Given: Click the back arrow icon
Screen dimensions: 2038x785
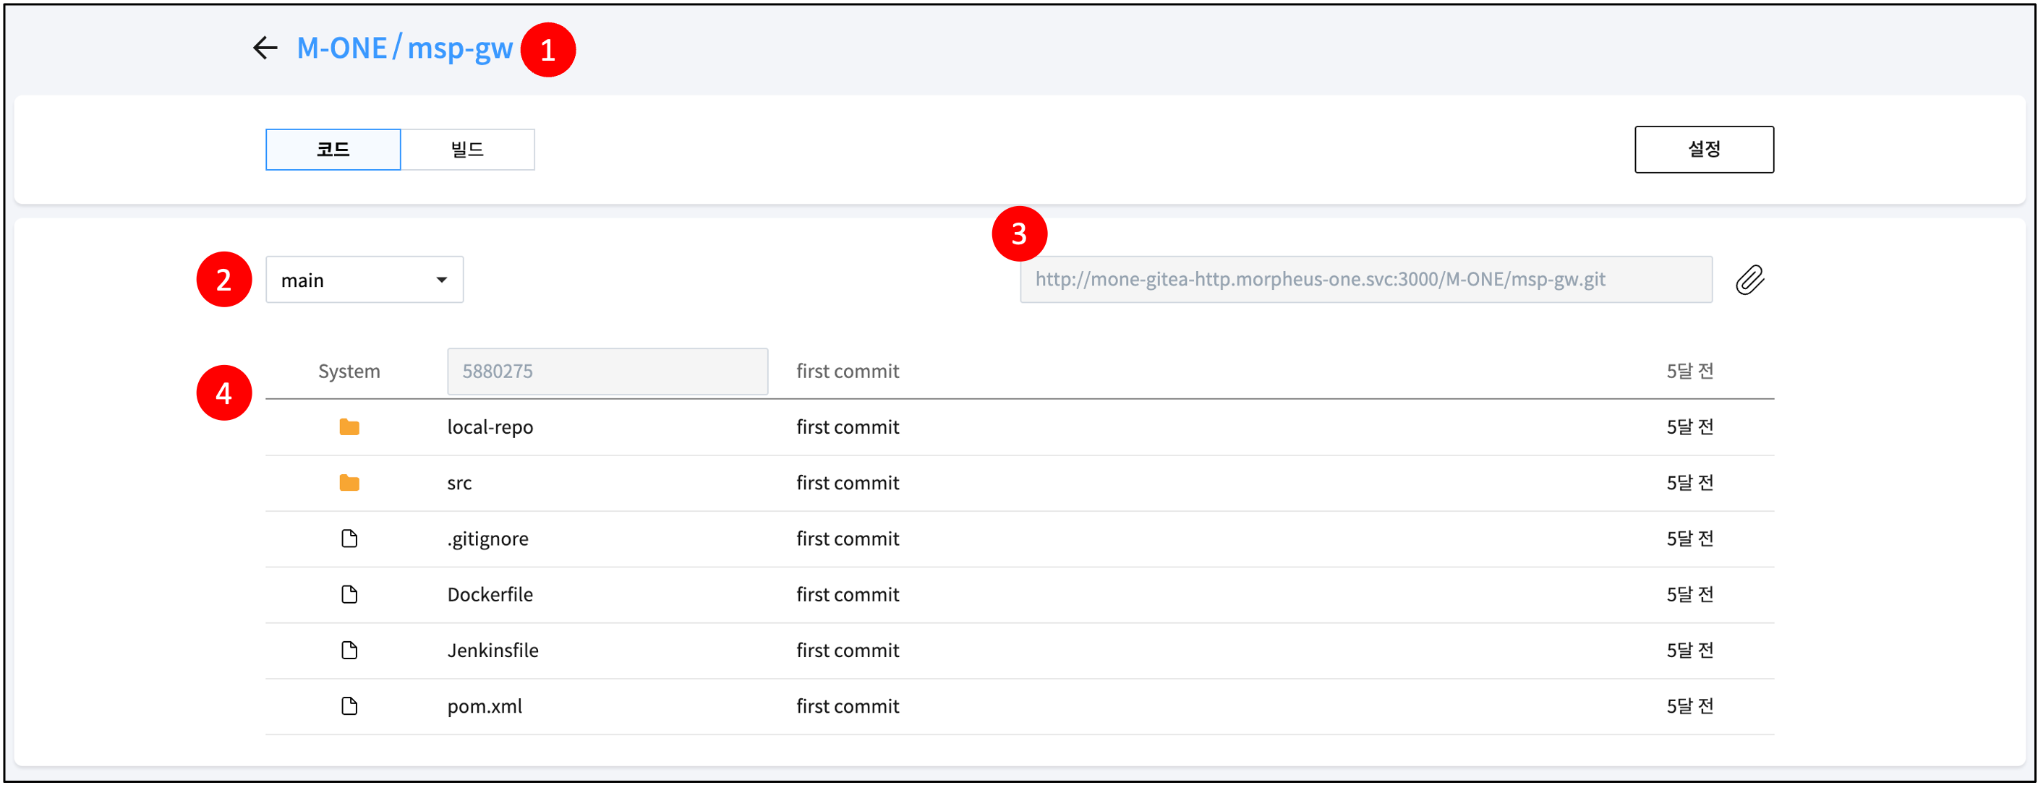Looking at the screenshot, I should pyautogui.click(x=265, y=48).
